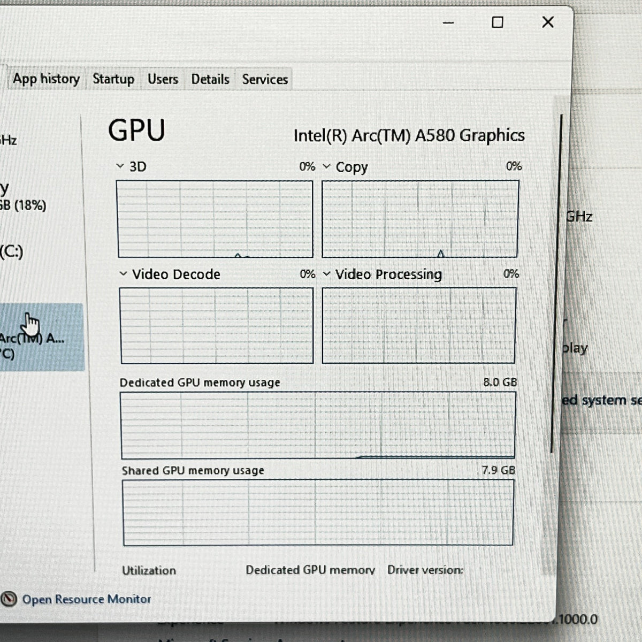
Task: Click the Copy usage graph
Action: (420, 219)
